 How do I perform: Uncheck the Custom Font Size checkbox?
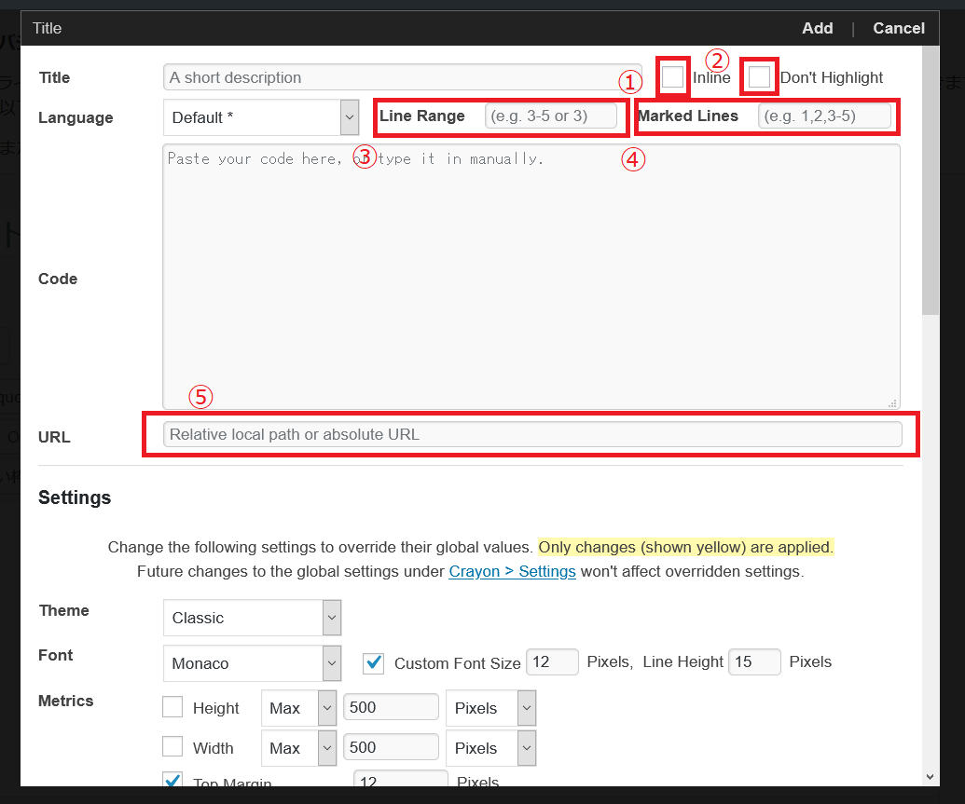(374, 662)
